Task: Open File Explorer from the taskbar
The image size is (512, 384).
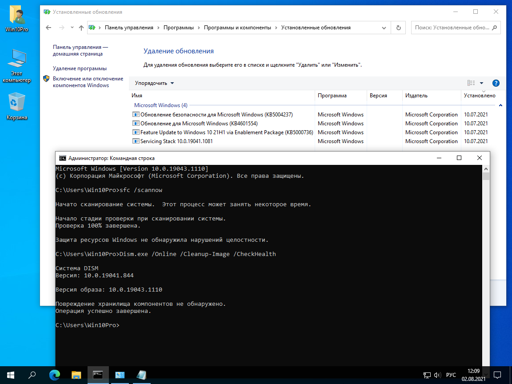Action: point(76,375)
